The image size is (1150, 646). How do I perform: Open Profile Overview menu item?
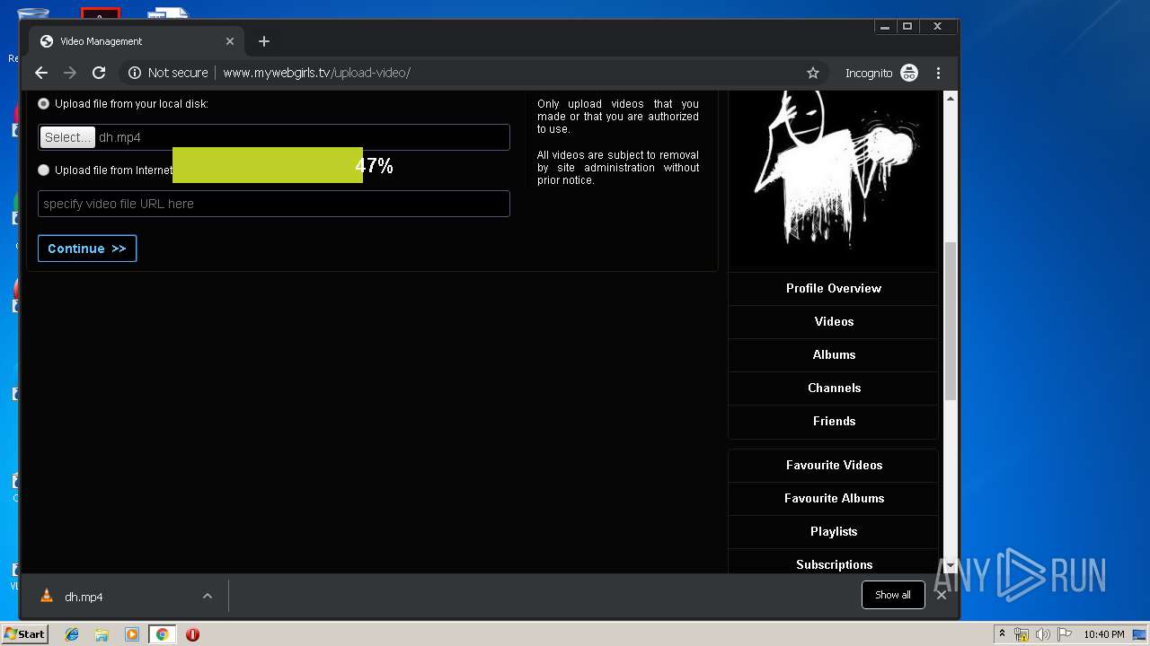point(834,288)
